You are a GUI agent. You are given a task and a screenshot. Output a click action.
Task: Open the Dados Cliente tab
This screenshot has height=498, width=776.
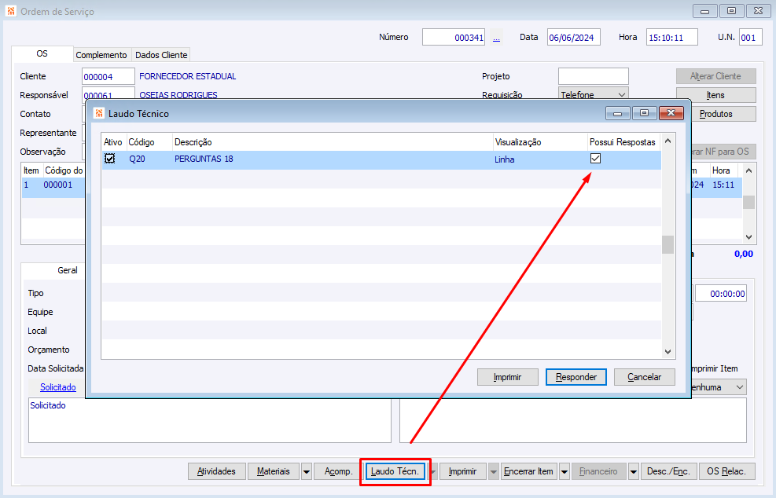(x=161, y=55)
